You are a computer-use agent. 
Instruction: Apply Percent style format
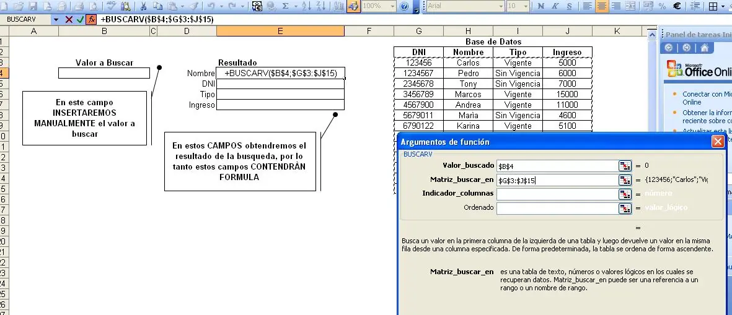pyautogui.click(x=662, y=6)
